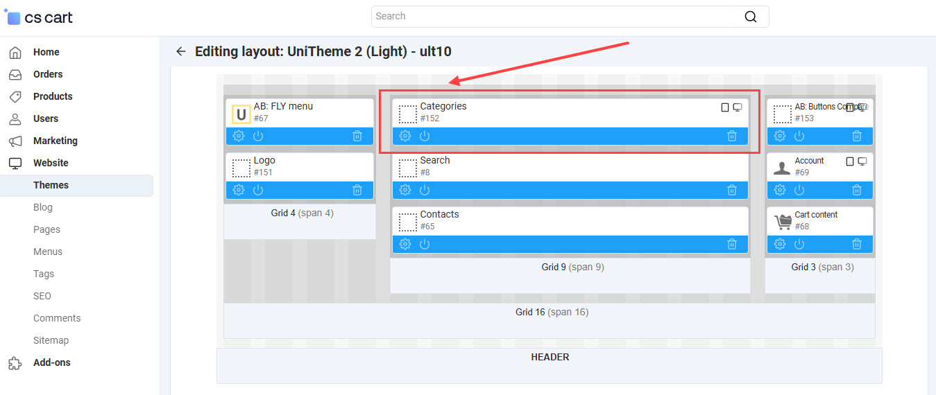
Task: Delete the Account block via trash icon
Action: (x=857, y=190)
